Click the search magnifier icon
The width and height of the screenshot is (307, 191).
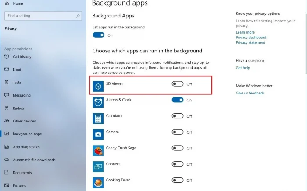pyautogui.click(x=78, y=16)
